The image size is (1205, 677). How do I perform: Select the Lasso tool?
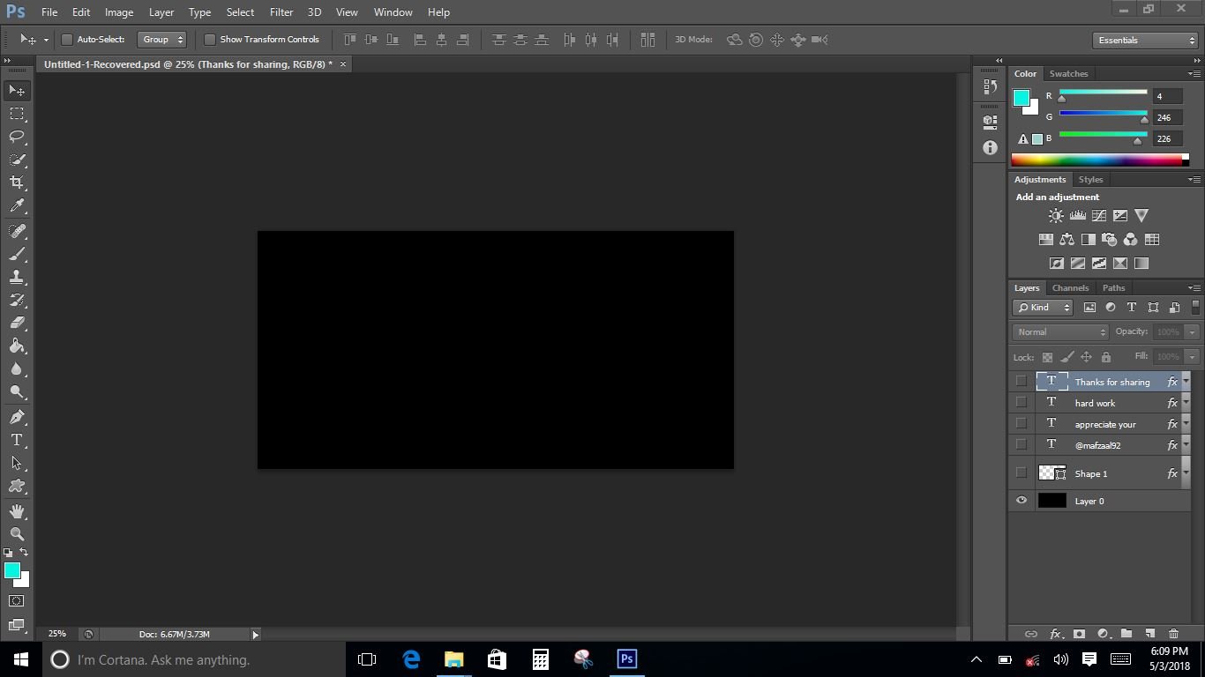(17, 137)
